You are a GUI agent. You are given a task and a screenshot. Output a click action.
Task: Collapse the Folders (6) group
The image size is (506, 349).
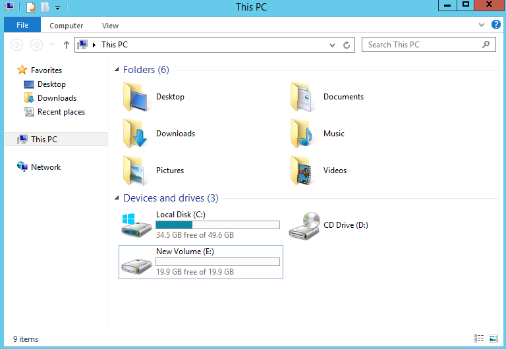[117, 69]
